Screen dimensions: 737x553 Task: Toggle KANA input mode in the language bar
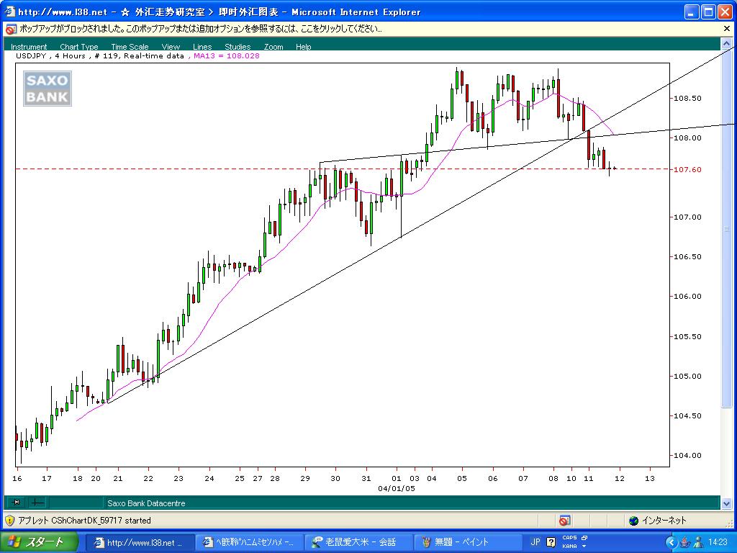click(x=571, y=546)
